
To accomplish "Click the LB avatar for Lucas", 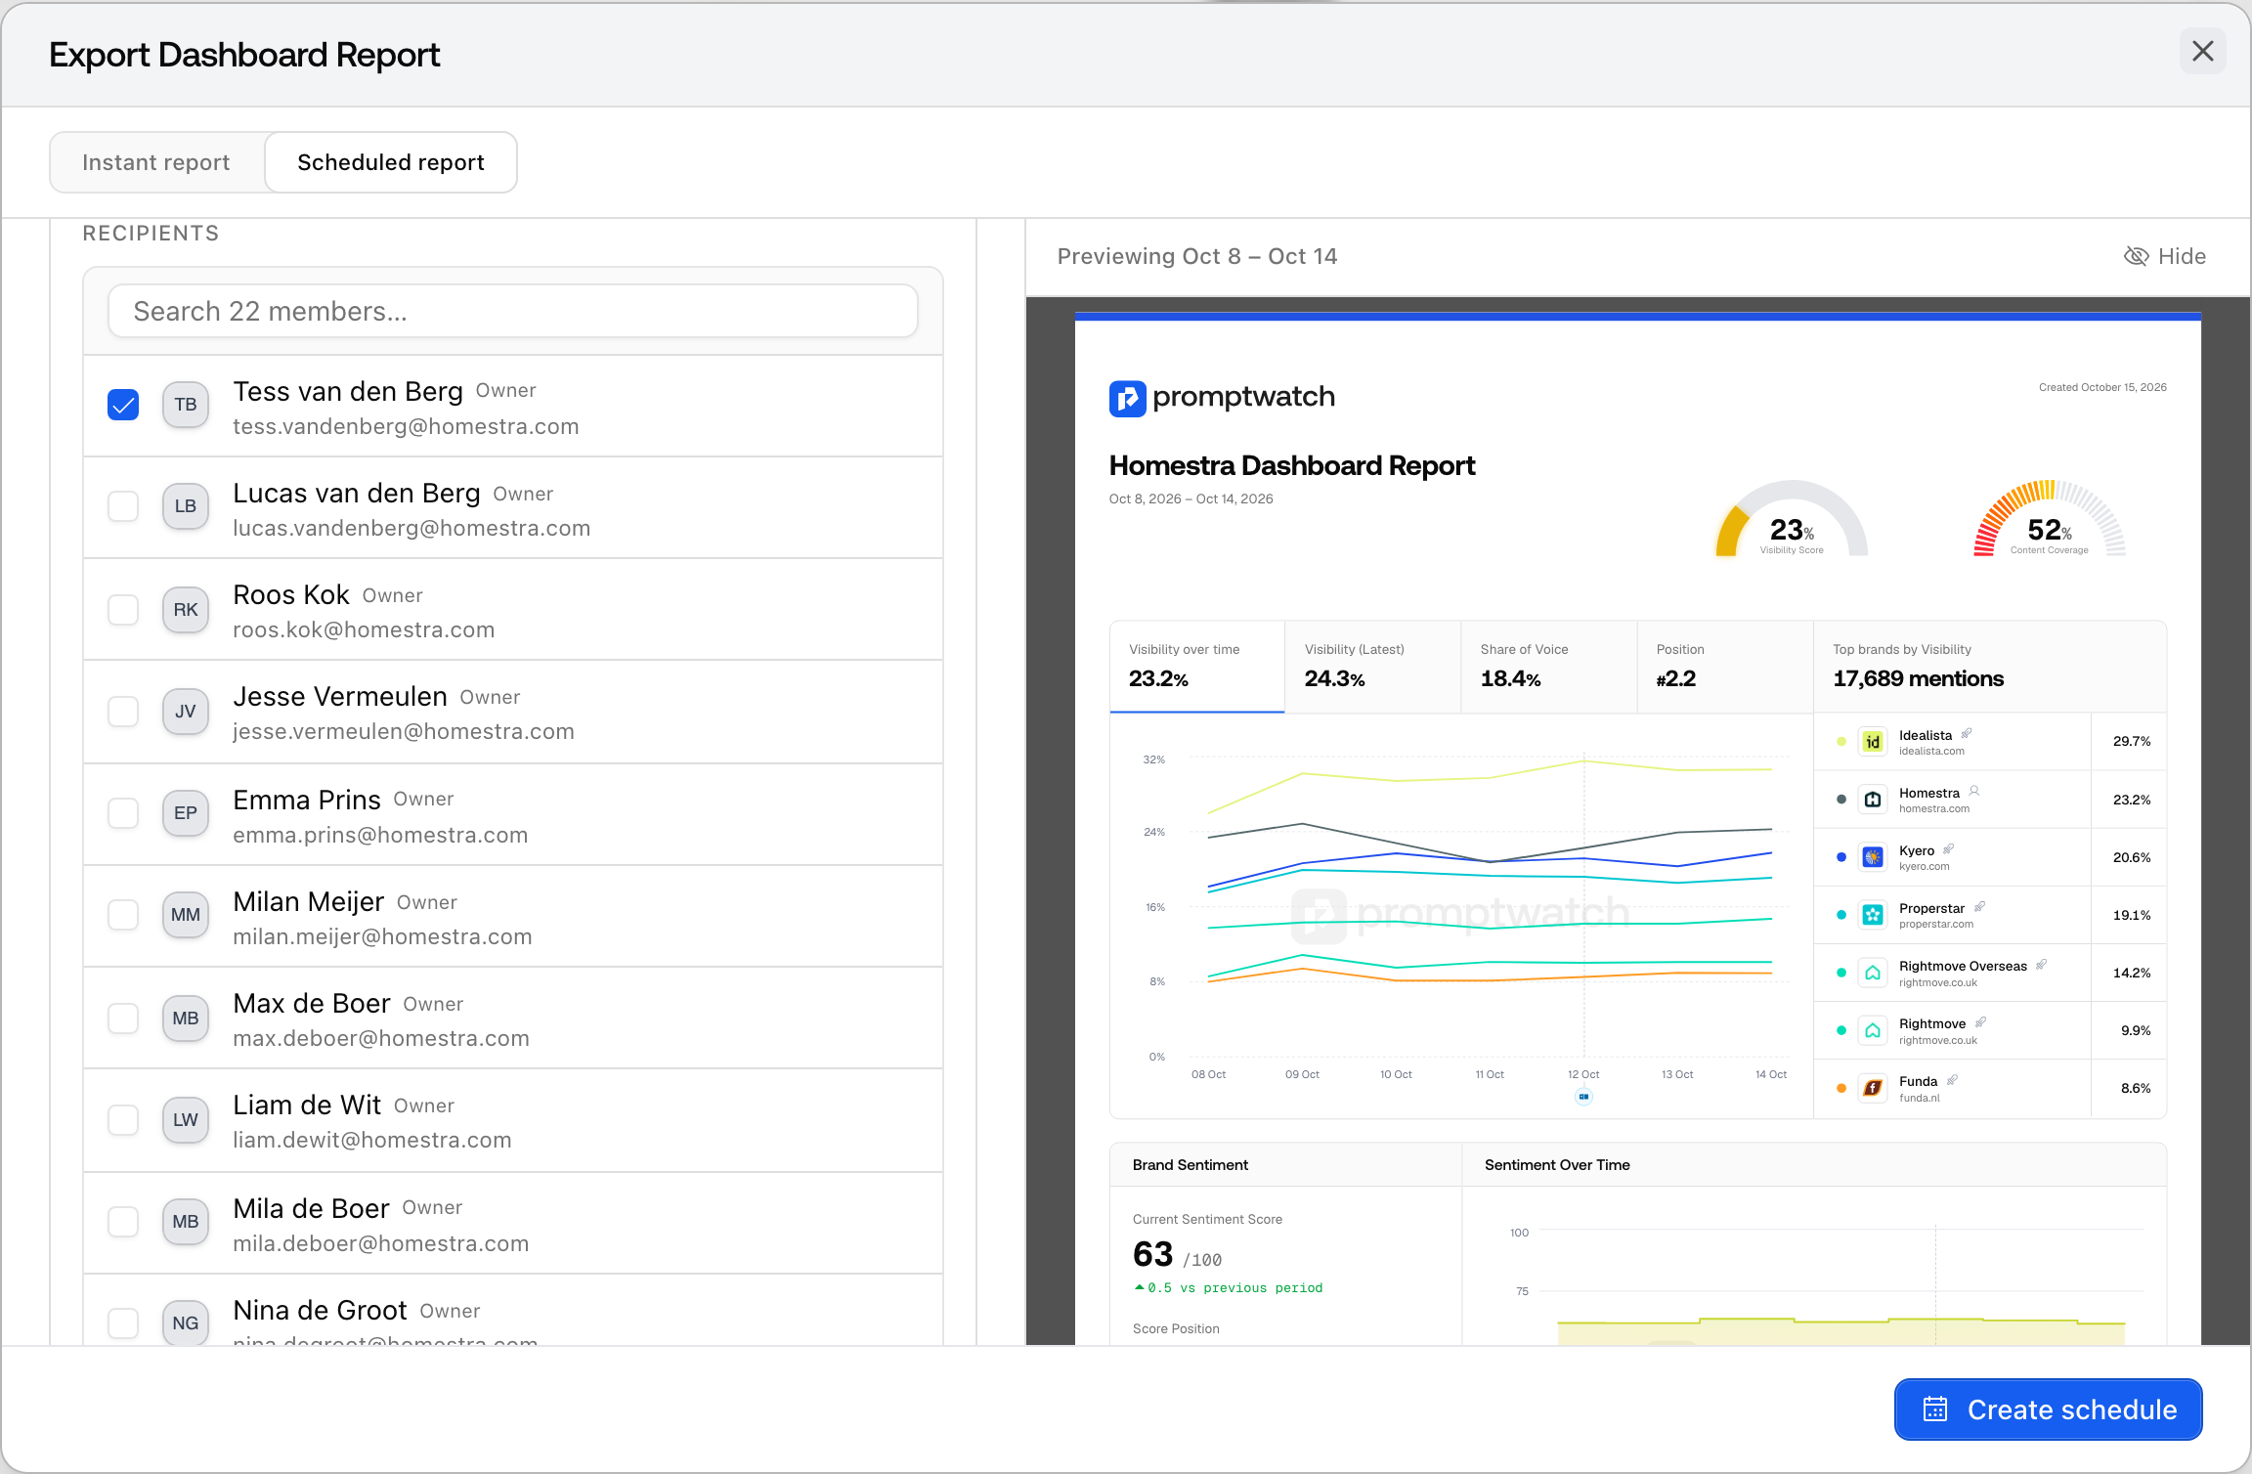I will (186, 506).
